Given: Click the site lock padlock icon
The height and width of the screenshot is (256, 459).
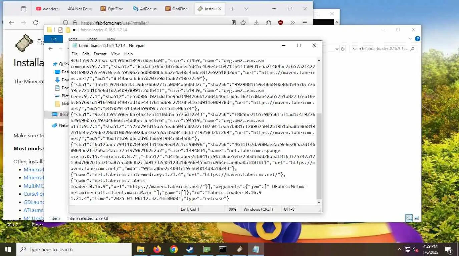Looking at the screenshot, I should 75,23.
